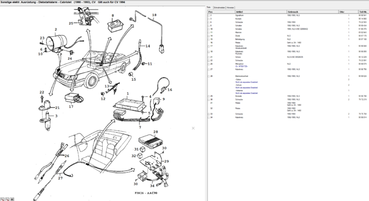Screen dimensions: 369x201
Task: Click callout number 13 on the diagram
Action: [107, 86]
